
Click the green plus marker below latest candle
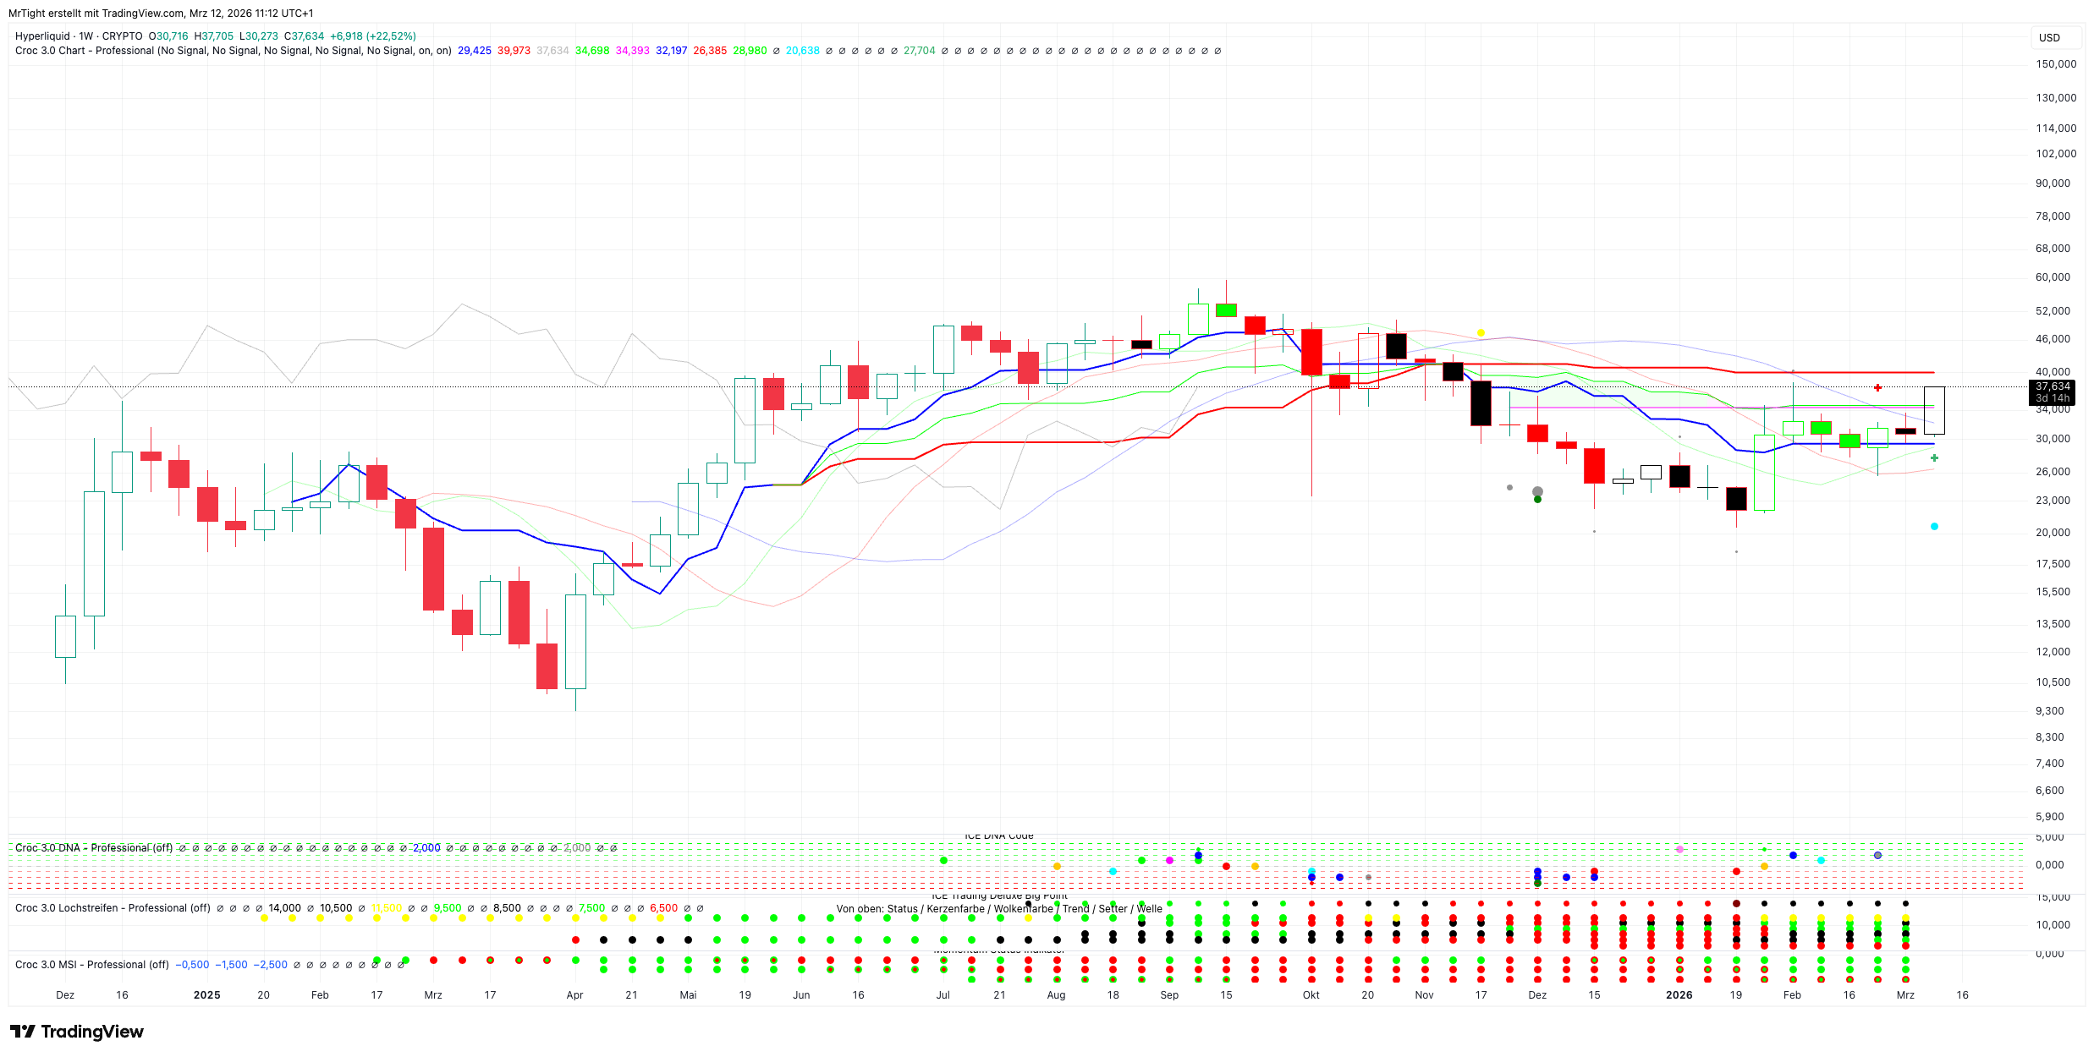pyautogui.click(x=1934, y=457)
